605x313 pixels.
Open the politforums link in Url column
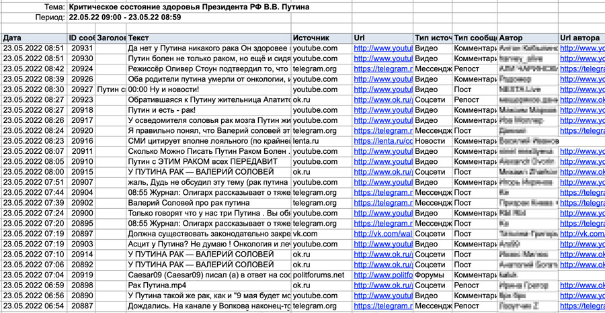(x=382, y=275)
